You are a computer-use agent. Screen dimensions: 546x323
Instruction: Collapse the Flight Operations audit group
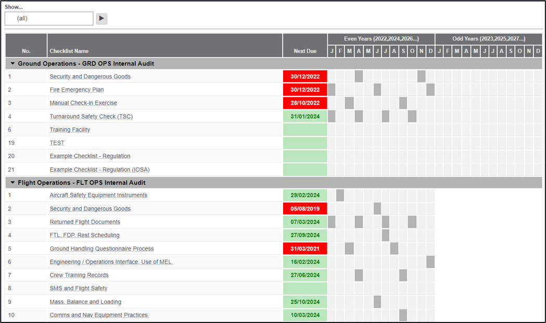click(13, 183)
